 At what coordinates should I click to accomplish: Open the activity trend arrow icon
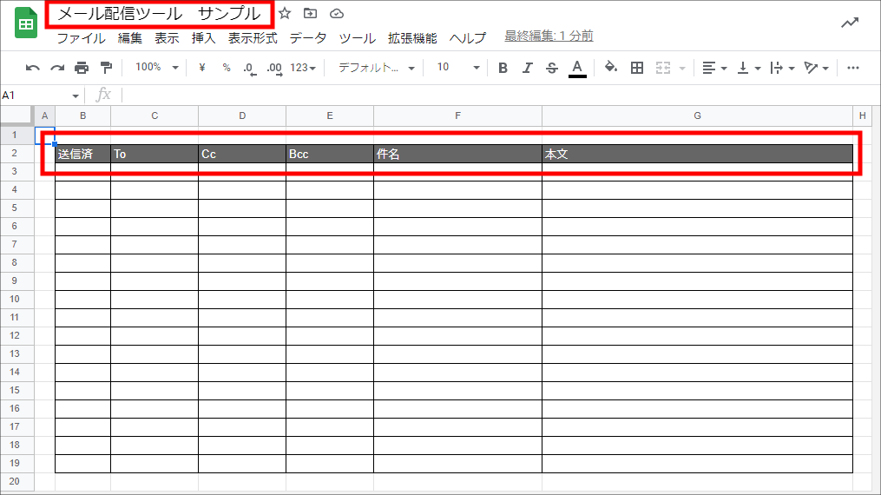coord(850,23)
